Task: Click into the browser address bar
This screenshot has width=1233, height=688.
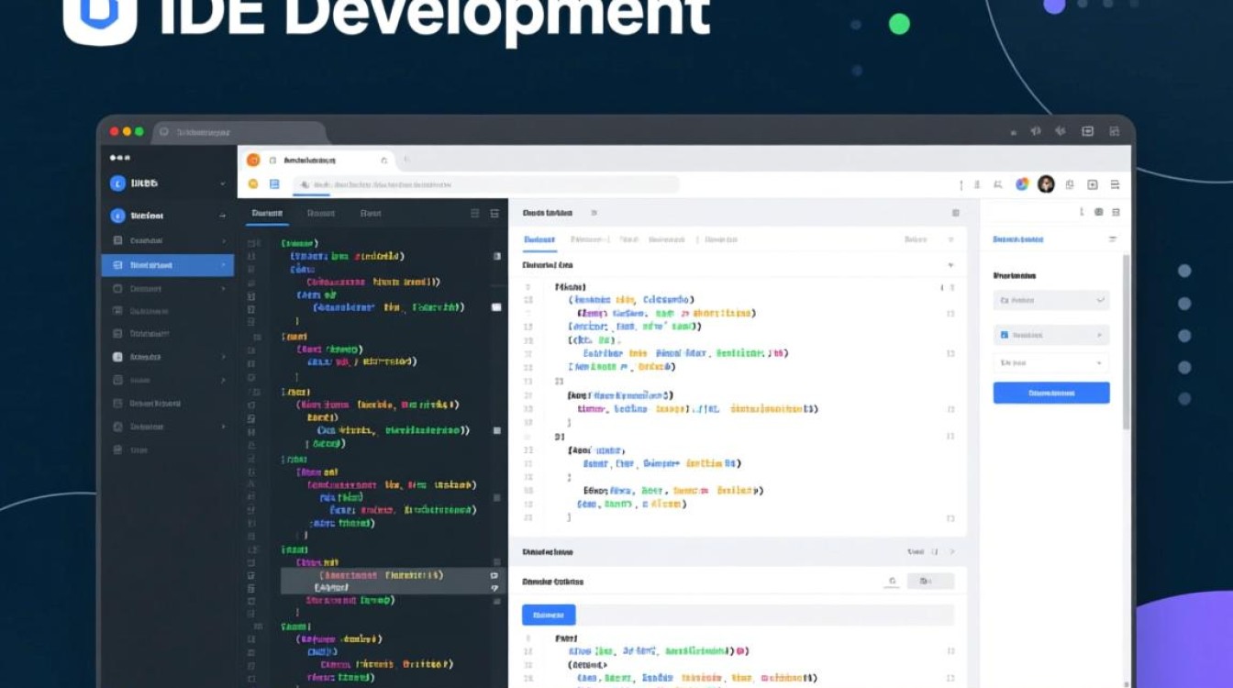Action: [x=486, y=184]
